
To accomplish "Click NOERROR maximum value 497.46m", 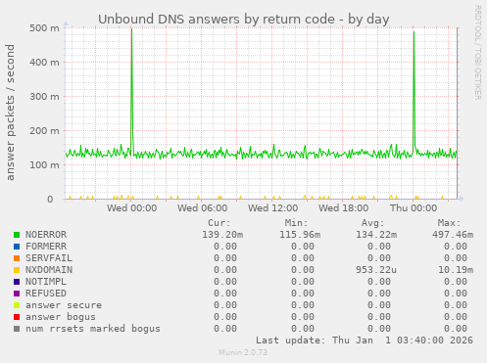I will tap(453, 235).
